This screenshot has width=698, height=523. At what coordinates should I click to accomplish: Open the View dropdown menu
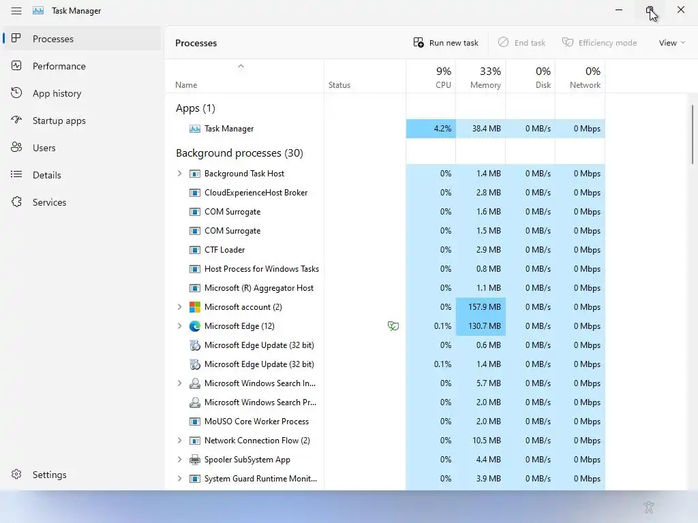click(x=671, y=43)
